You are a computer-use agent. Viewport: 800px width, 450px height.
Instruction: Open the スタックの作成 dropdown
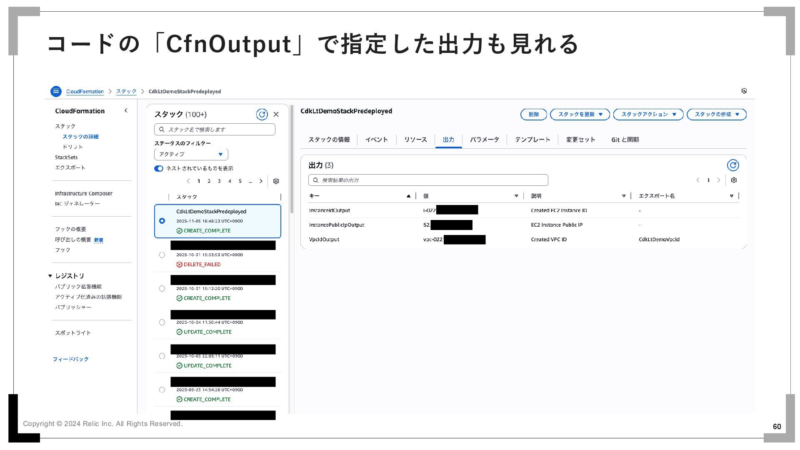[x=716, y=115]
